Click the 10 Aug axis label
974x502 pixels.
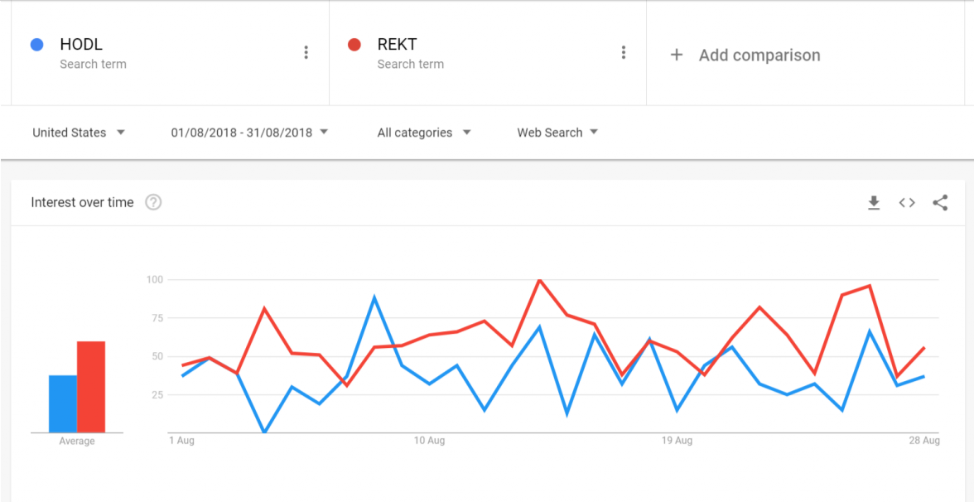[x=430, y=441]
